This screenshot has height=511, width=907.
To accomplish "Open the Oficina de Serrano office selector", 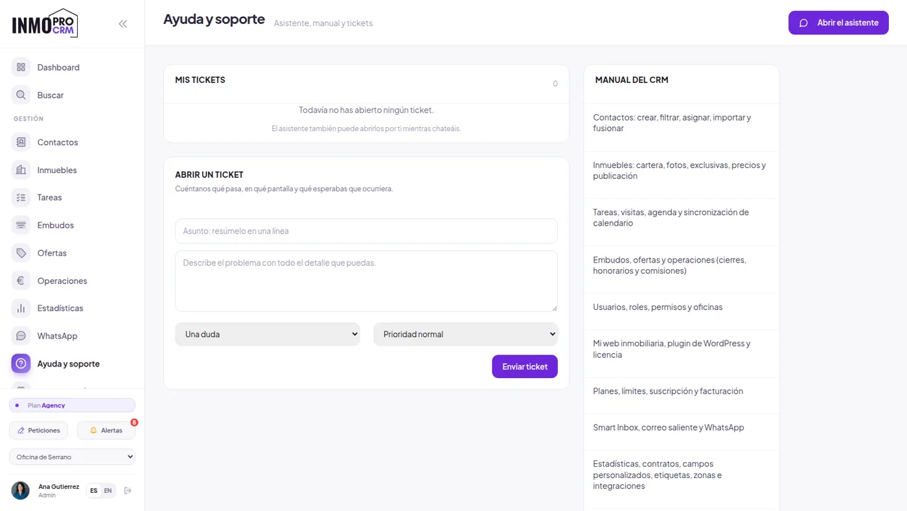I will pyautogui.click(x=72, y=457).
